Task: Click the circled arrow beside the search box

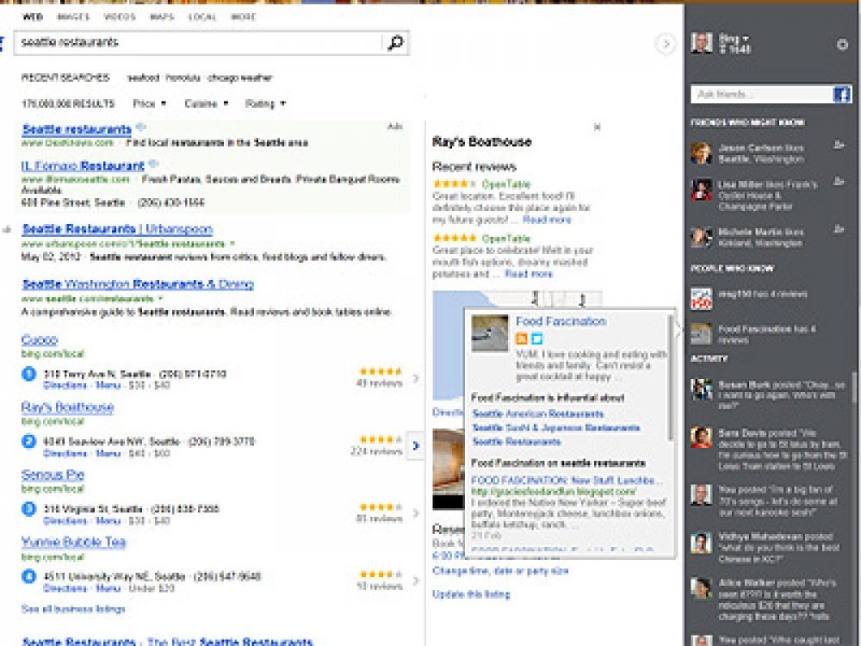Action: pyautogui.click(x=666, y=43)
